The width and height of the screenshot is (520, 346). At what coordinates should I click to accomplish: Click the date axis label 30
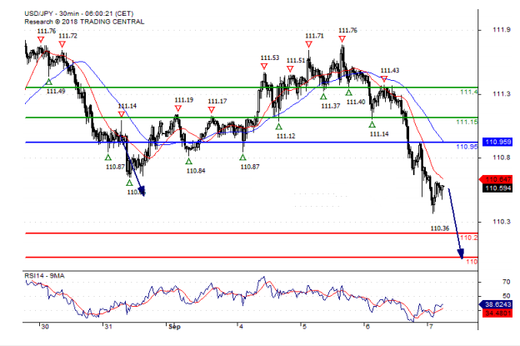click(x=43, y=327)
